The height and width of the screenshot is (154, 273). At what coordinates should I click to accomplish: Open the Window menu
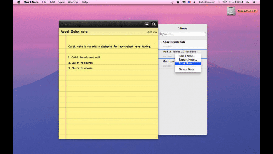tap(73, 2)
